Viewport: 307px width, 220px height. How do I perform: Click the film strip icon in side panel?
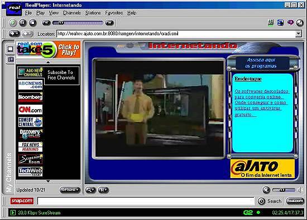pyautogui.click(x=11, y=59)
